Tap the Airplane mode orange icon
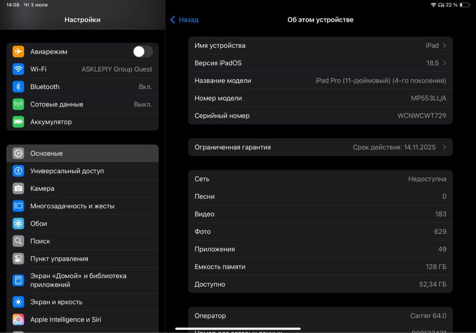 pos(18,51)
